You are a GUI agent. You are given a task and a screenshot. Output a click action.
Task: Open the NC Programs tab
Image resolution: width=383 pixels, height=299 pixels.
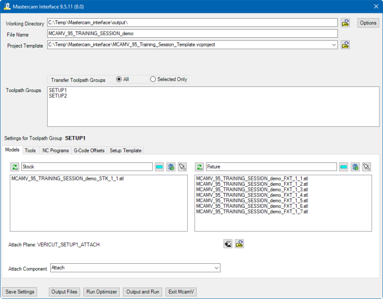click(55, 151)
